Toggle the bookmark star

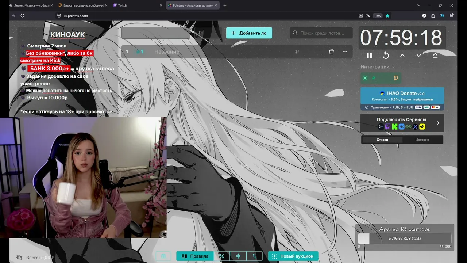pyautogui.click(x=387, y=16)
